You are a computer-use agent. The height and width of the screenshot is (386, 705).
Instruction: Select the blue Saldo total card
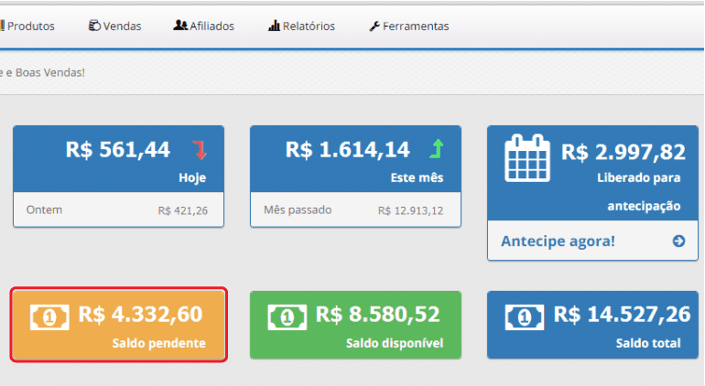click(592, 325)
